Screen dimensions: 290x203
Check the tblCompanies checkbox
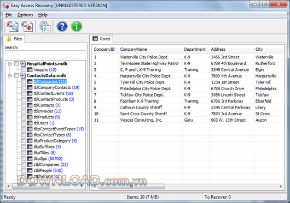point(24,81)
